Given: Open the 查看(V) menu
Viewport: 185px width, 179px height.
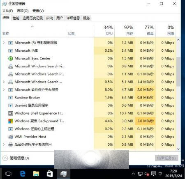Looking at the screenshot, I should click(x=38, y=11).
